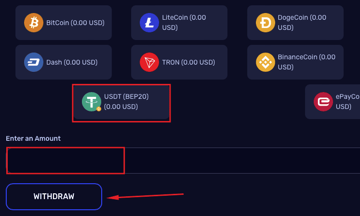
Task: Click the red ePayCore logo icon
Action: pyautogui.click(x=323, y=102)
